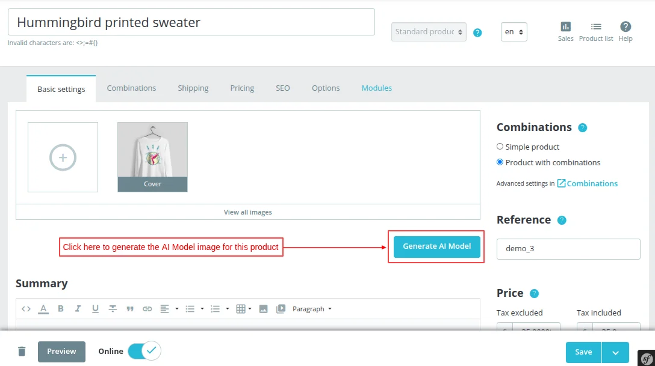Viewport: 655px width, 366px height.
Task: Apply italic formatting in the Summary editor
Action: (x=78, y=308)
